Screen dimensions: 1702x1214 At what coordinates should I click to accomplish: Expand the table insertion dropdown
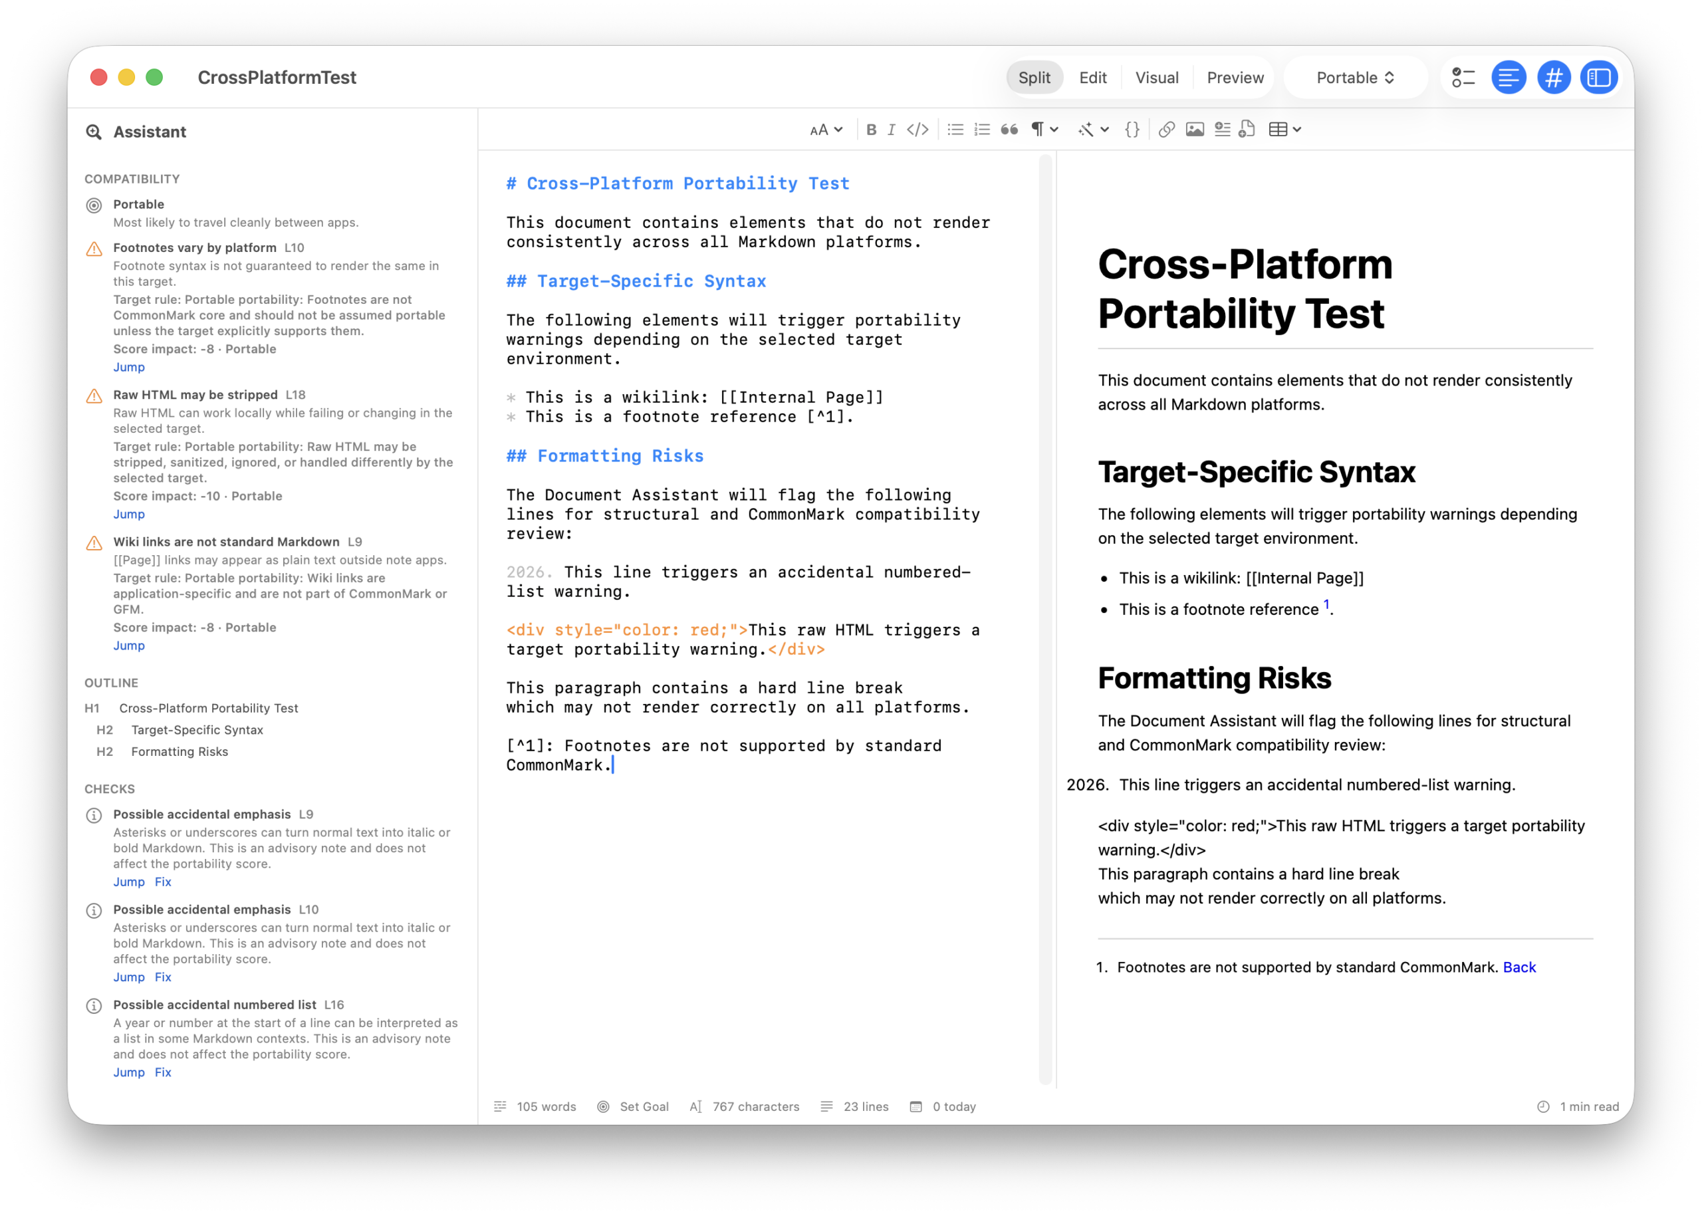coord(1285,130)
